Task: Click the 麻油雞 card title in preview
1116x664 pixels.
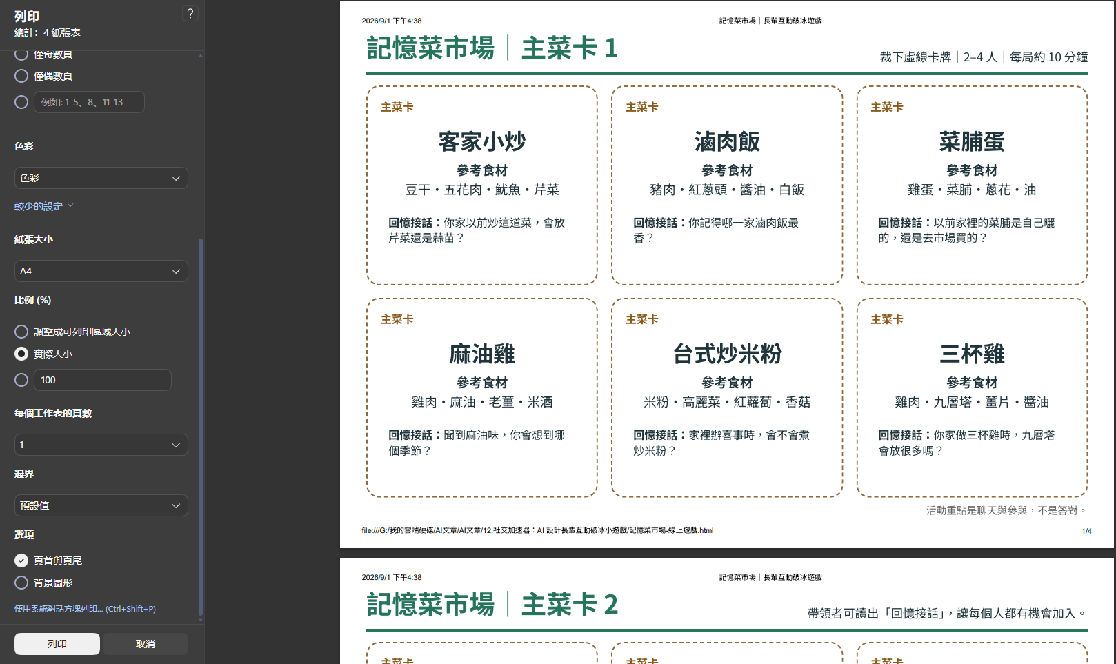Action: click(482, 354)
